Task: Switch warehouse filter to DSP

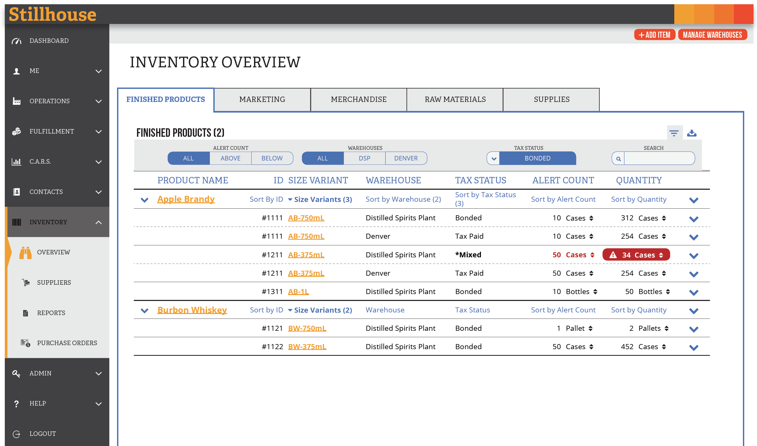Action: (x=364, y=158)
